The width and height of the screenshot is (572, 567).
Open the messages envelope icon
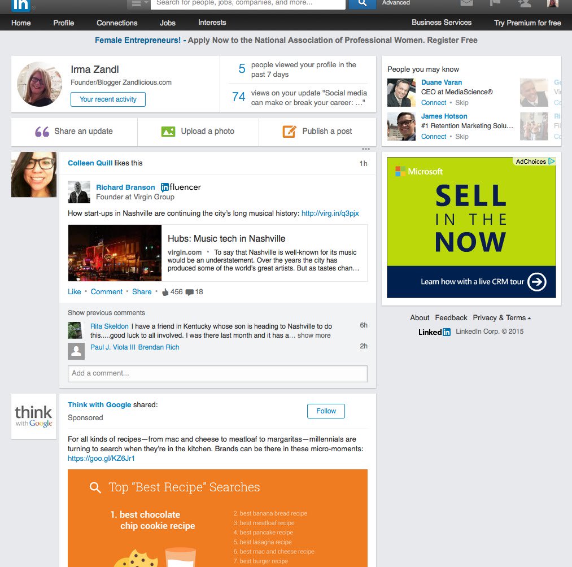pos(466,3)
